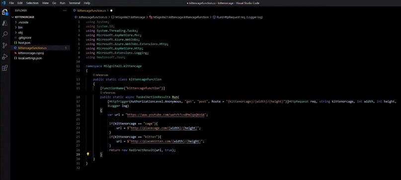The height and width of the screenshot is (180, 401).
Task: Click the lightbulb code action icon
Action: pos(88,154)
